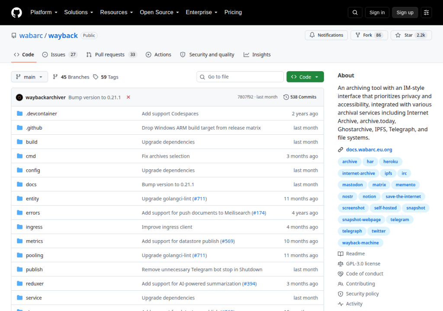Click the publish folder icon
Screen dimensions: 443x311
tap(19, 269)
